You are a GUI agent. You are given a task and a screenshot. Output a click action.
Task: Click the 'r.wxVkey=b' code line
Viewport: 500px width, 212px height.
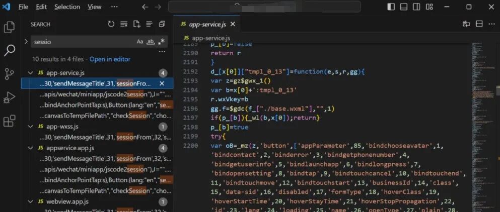229,99
